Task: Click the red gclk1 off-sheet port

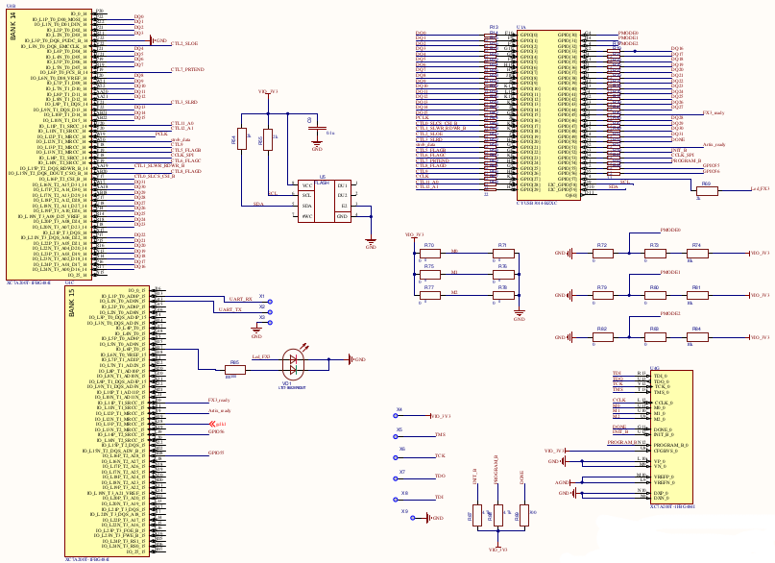Action: pyautogui.click(x=217, y=424)
